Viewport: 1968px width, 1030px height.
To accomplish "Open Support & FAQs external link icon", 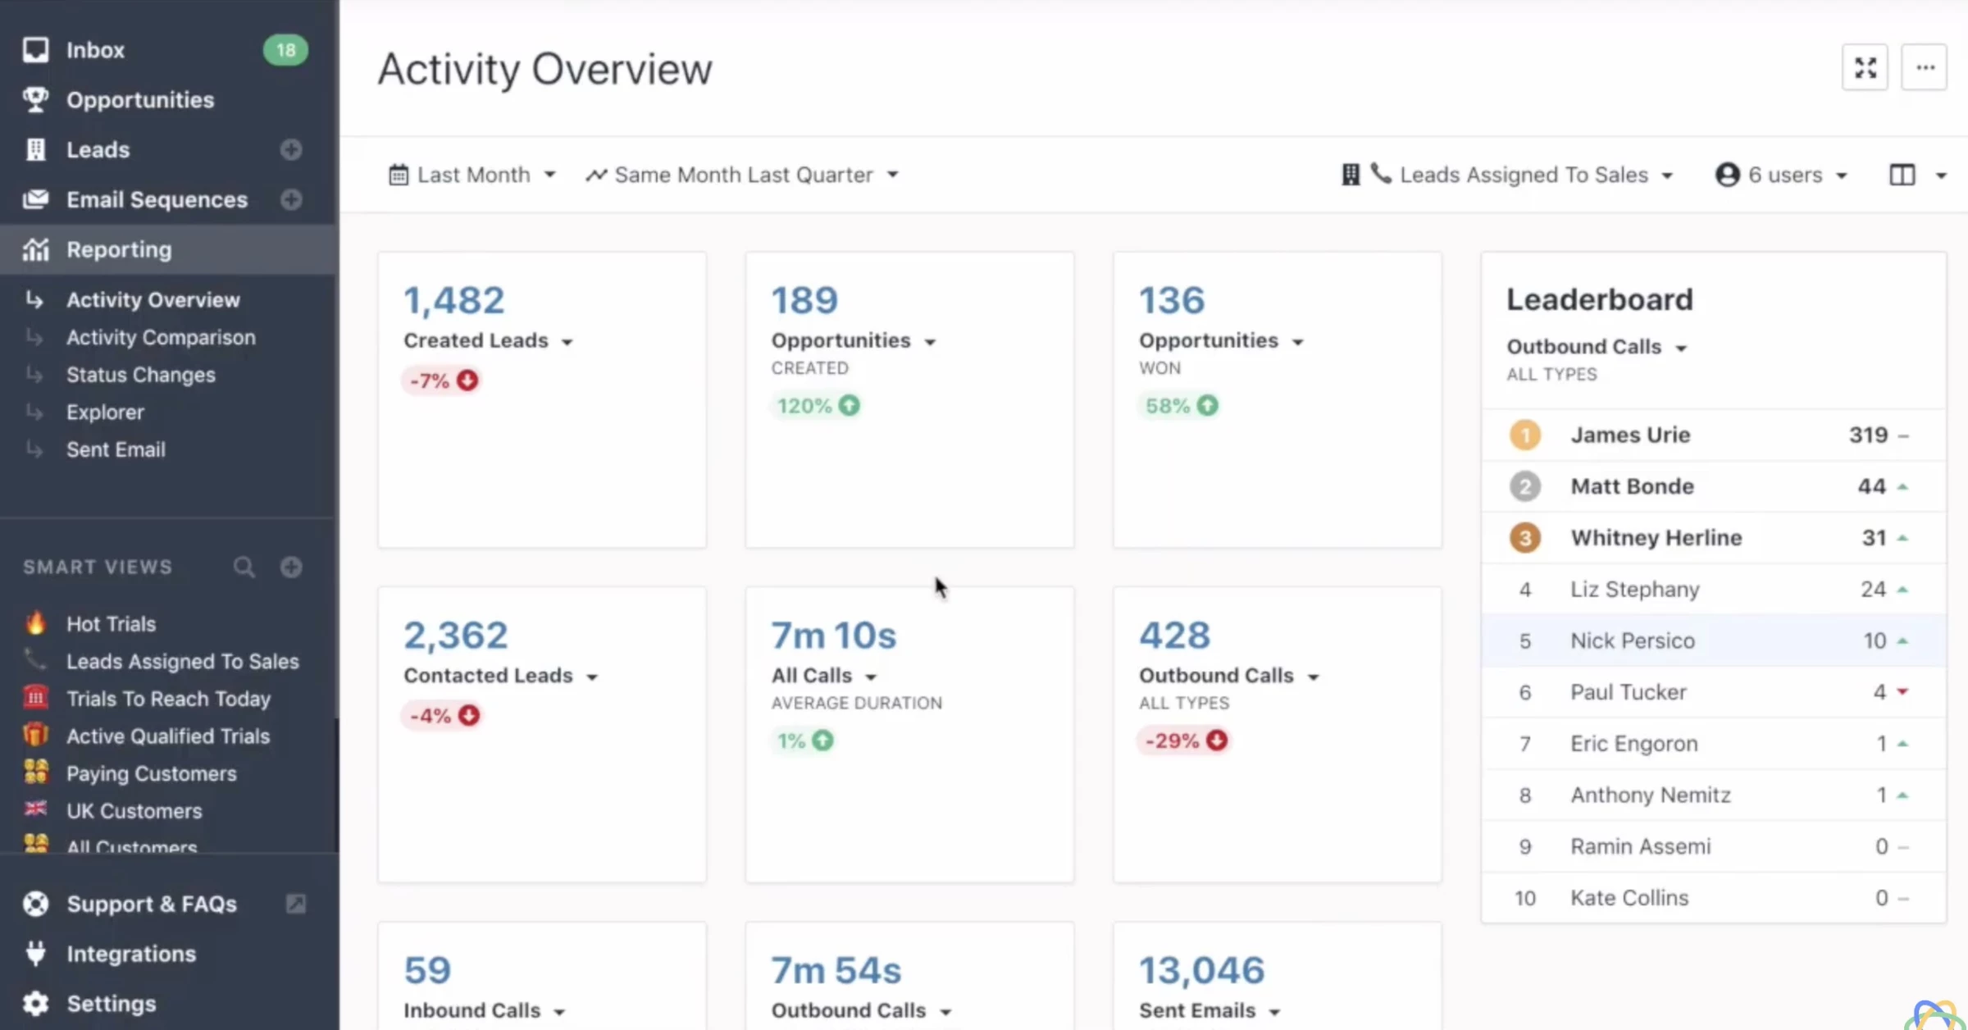I will (x=296, y=904).
